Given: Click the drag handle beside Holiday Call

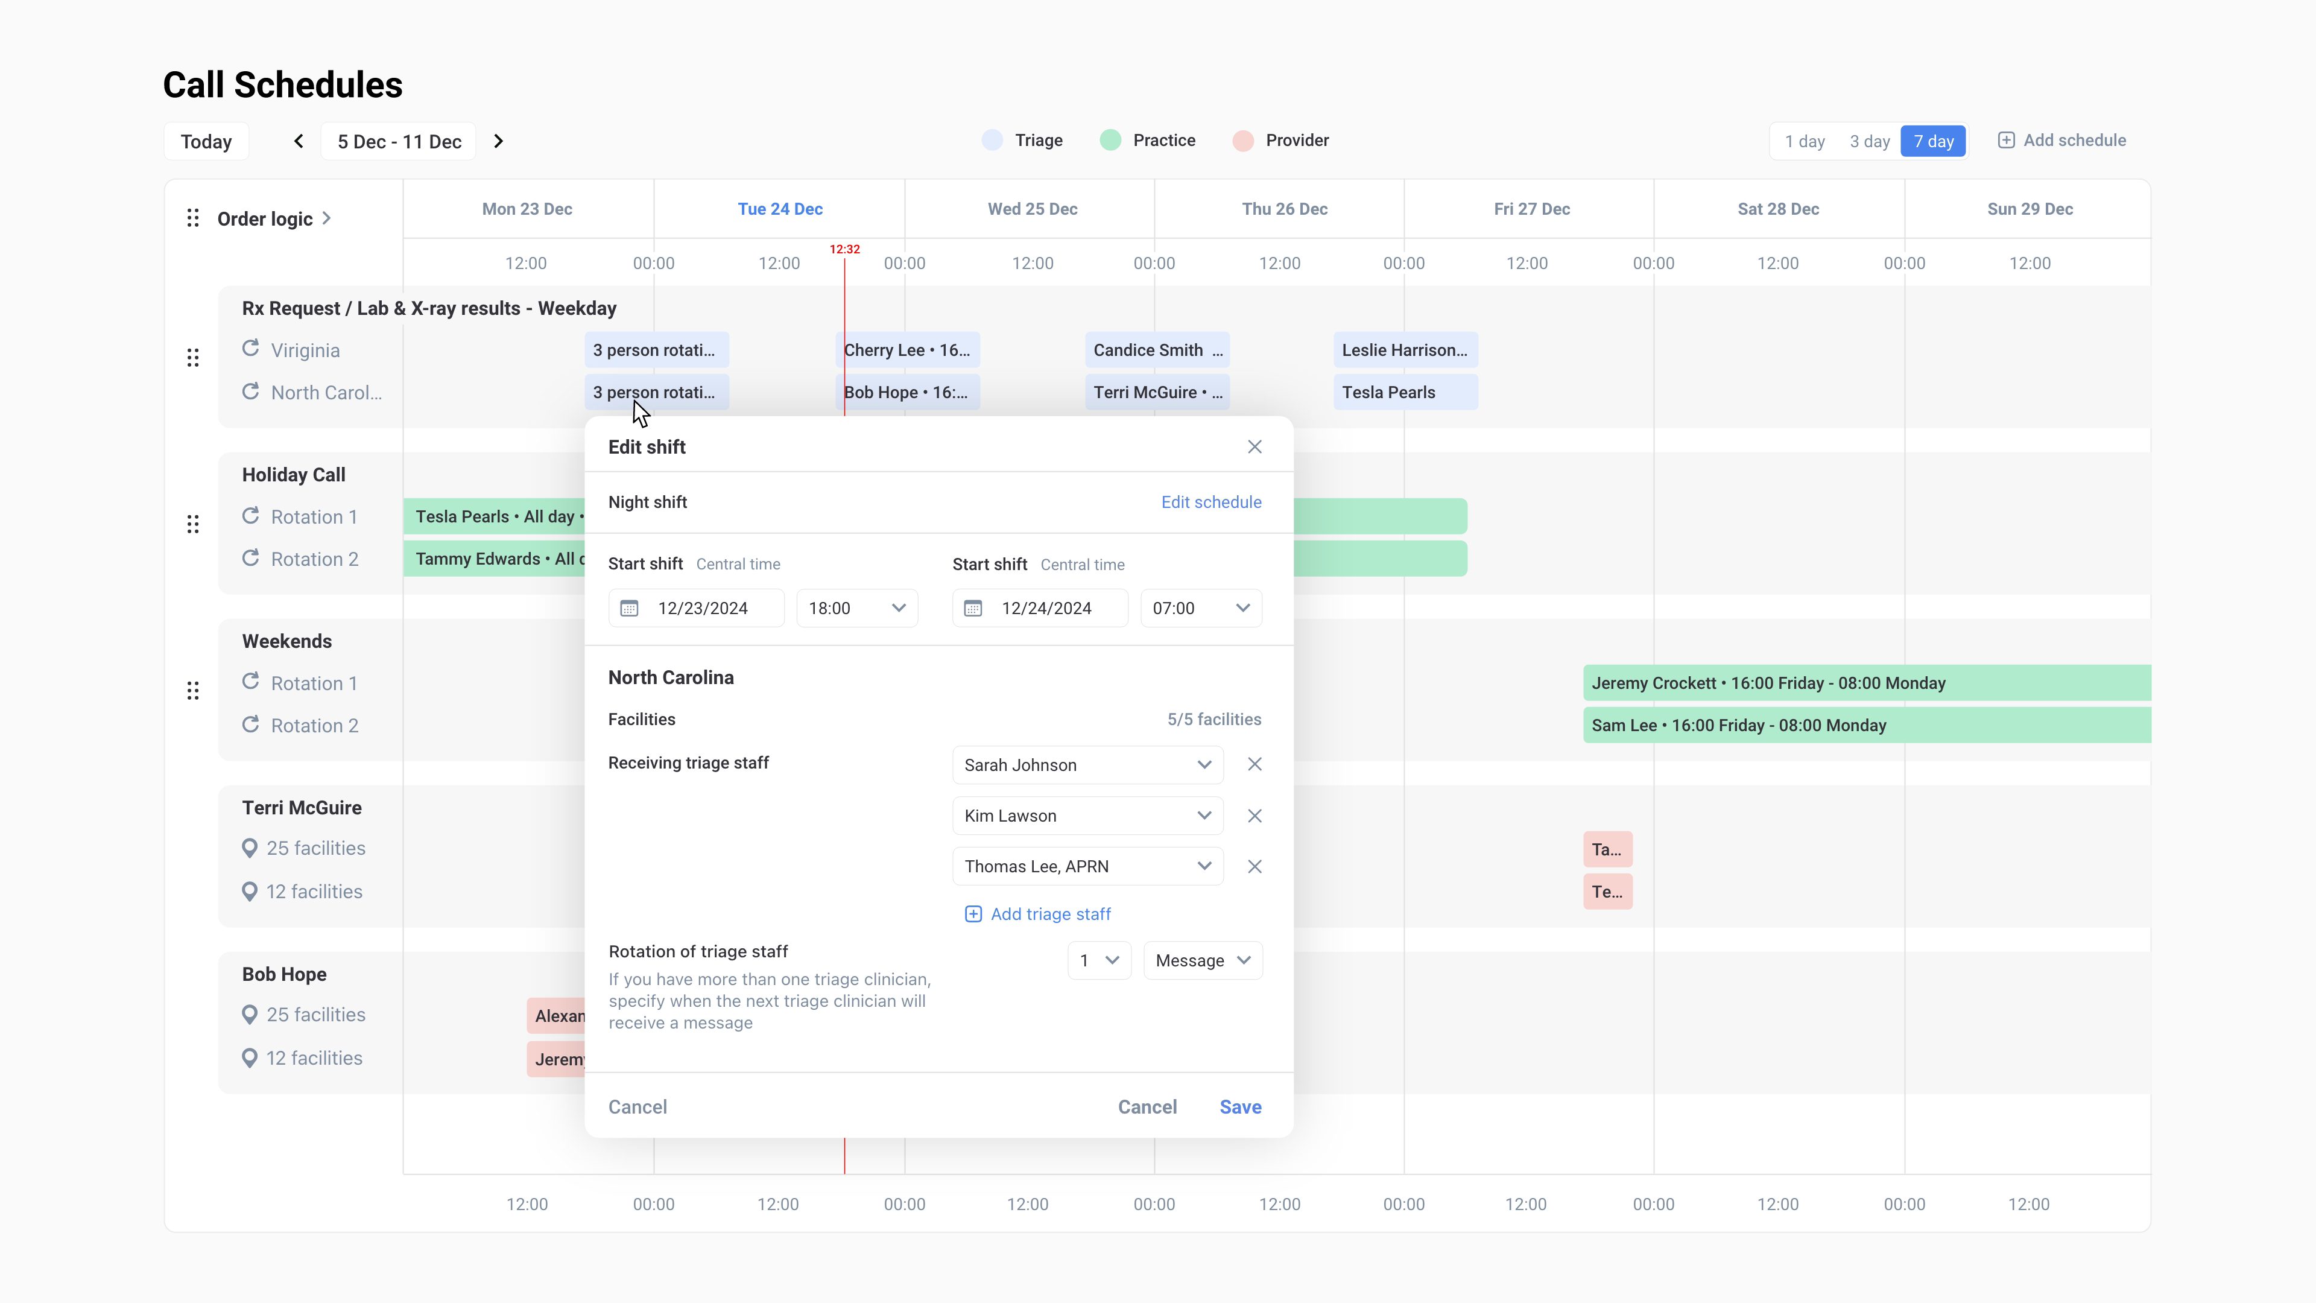Looking at the screenshot, I should (192, 524).
